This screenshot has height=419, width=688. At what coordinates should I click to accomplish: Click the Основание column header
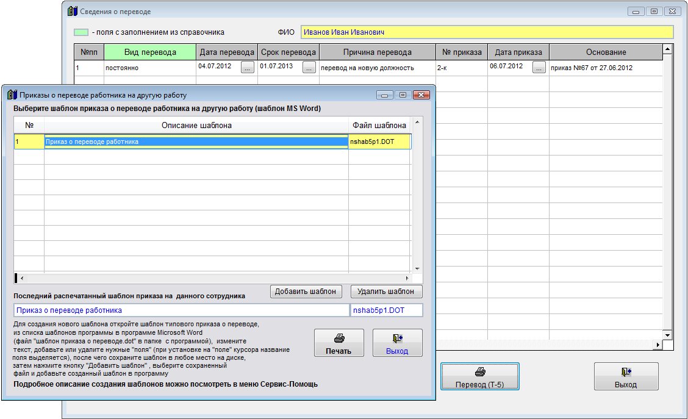point(606,52)
